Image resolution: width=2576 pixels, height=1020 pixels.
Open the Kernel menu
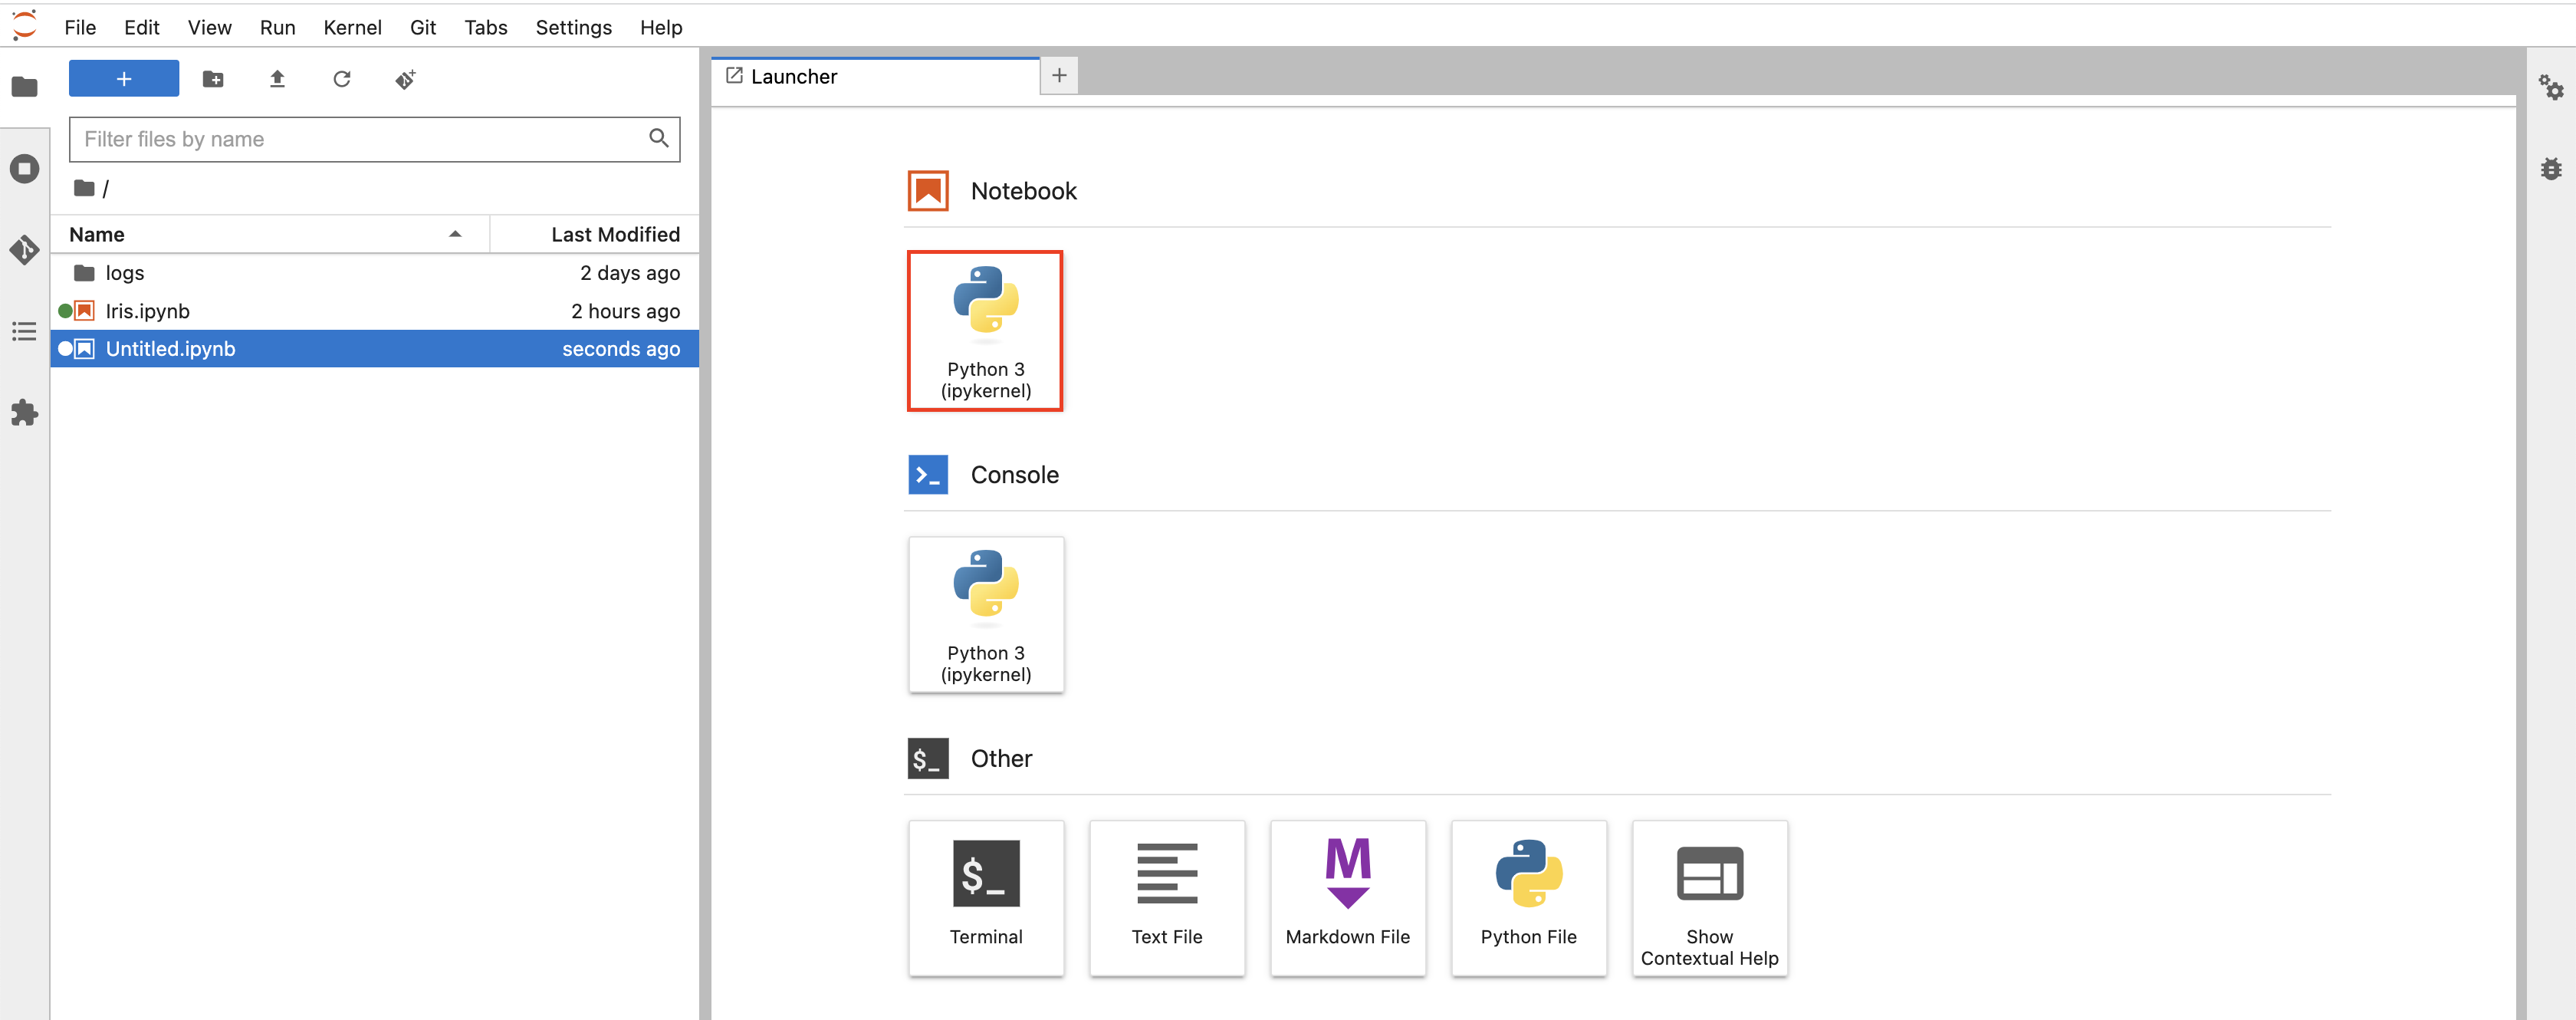[x=351, y=27]
